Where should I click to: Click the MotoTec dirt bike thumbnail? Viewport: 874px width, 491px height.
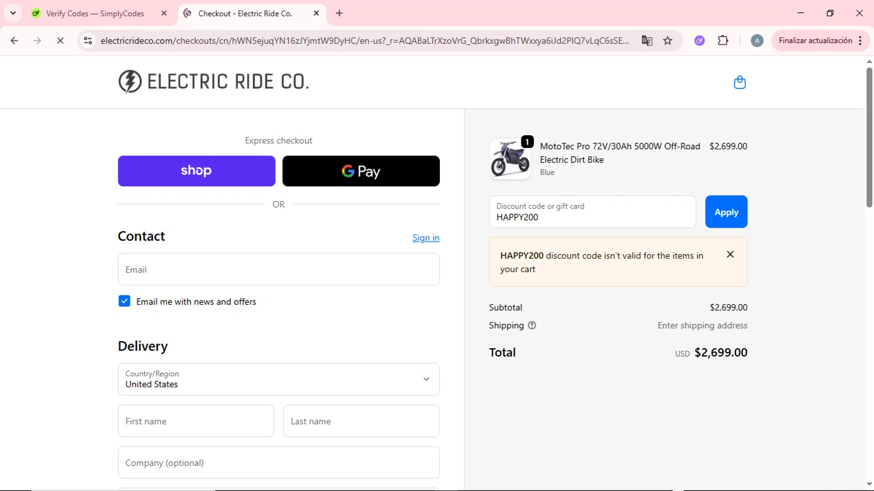click(x=510, y=159)
